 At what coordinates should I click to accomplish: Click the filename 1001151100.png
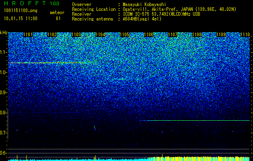pos(21,11)
